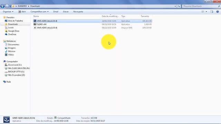
Task: Sort by the Tamanho column header
Action: point(145,16)
